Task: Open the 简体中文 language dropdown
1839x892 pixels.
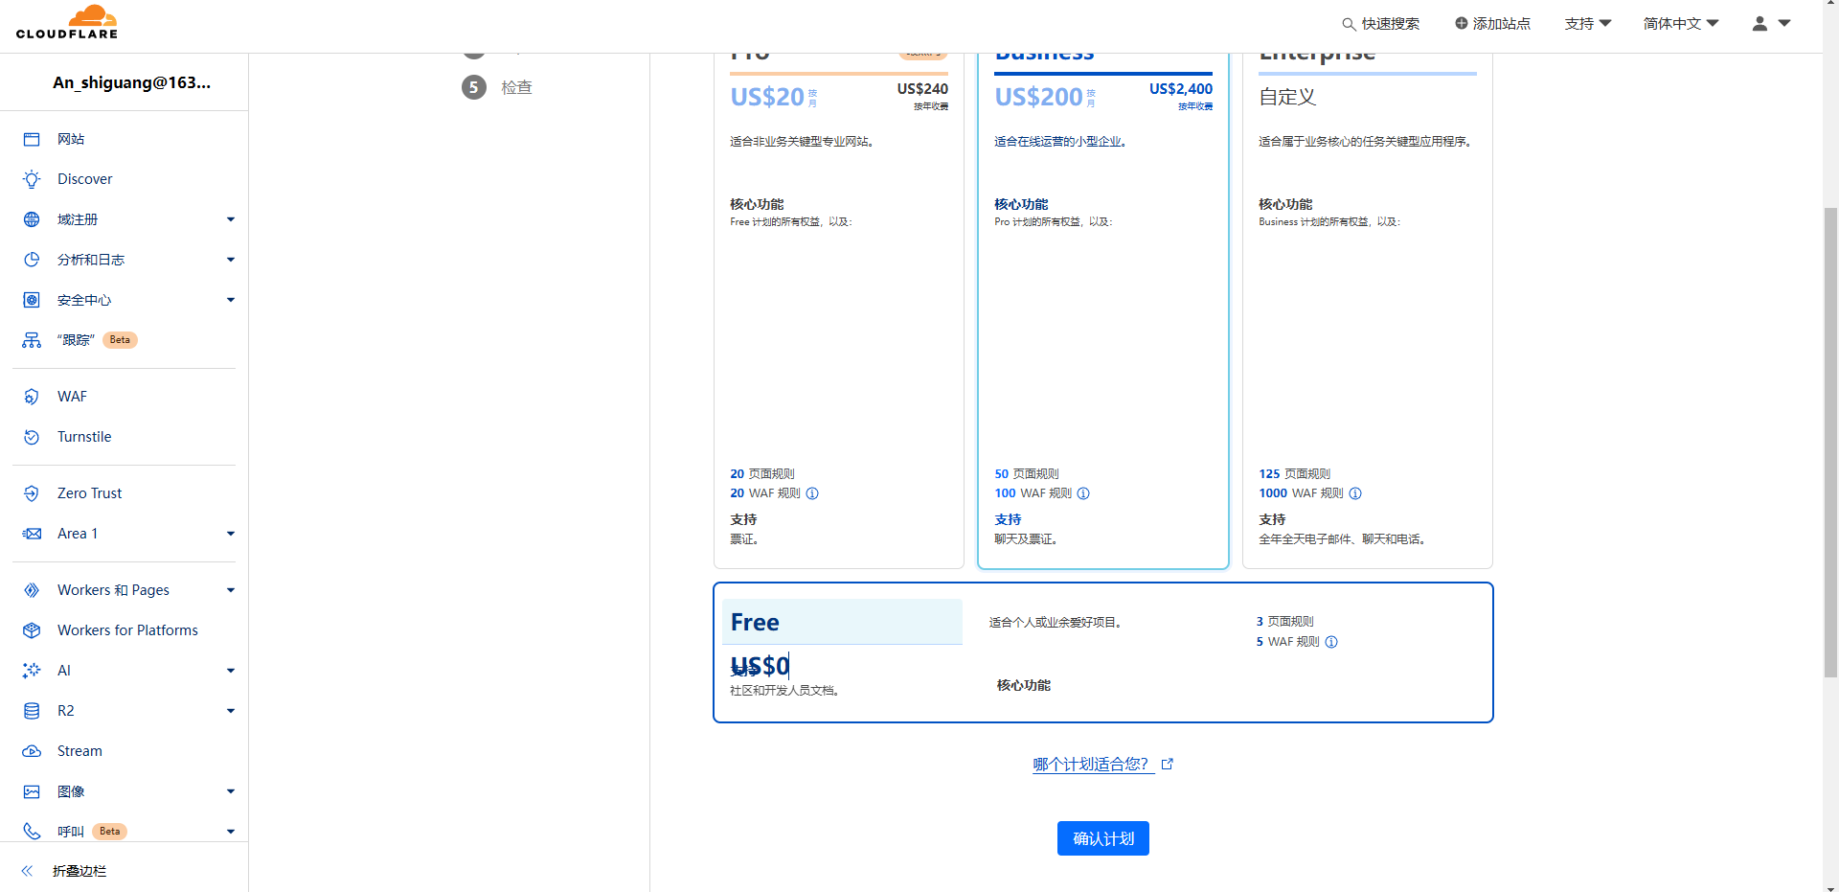Action: 1681,24
